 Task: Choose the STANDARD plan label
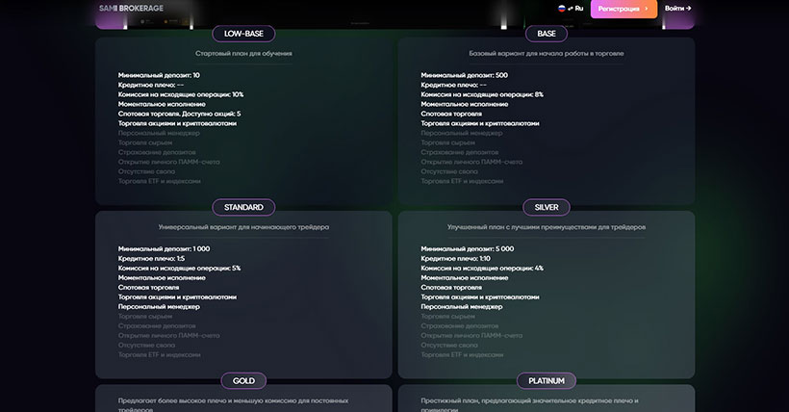click(x=243, y=207)
